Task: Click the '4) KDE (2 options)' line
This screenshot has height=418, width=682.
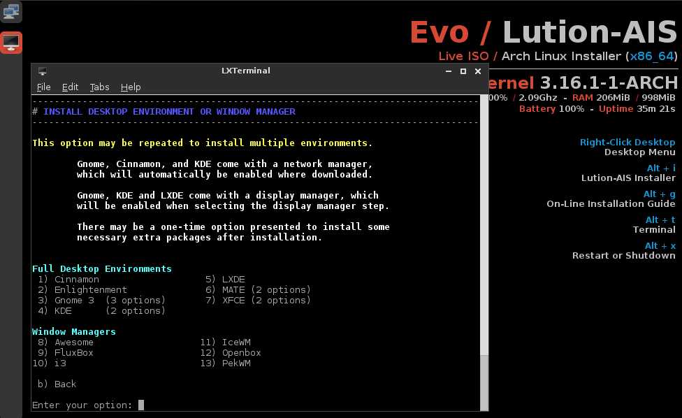Action: tap(101, 310)
